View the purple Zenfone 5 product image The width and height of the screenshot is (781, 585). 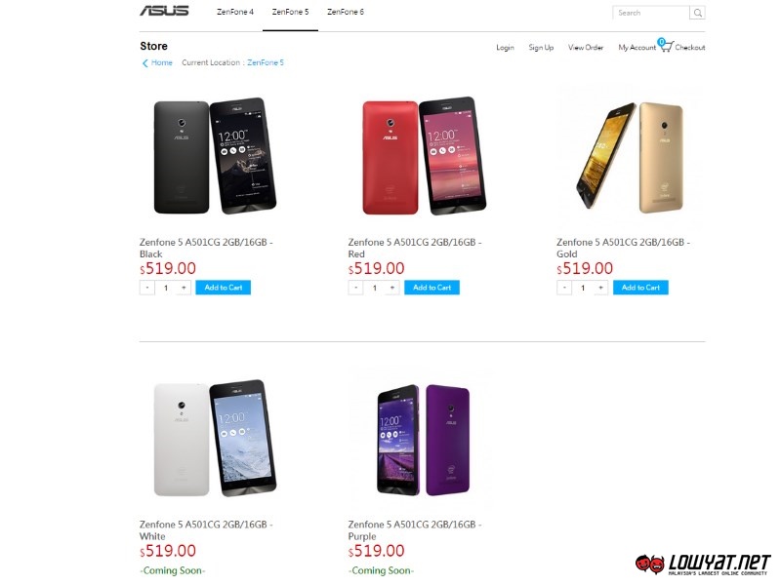click(x=423, y=440)
